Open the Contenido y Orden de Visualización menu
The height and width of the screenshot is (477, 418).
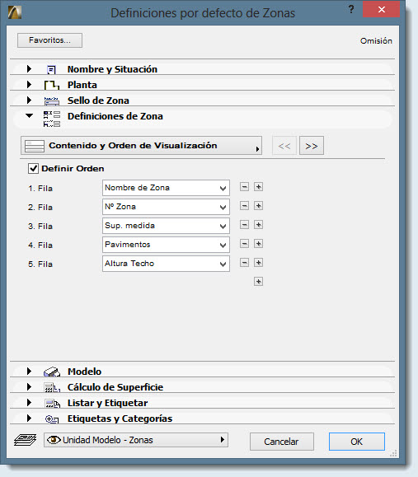click(x=141, y=146)
